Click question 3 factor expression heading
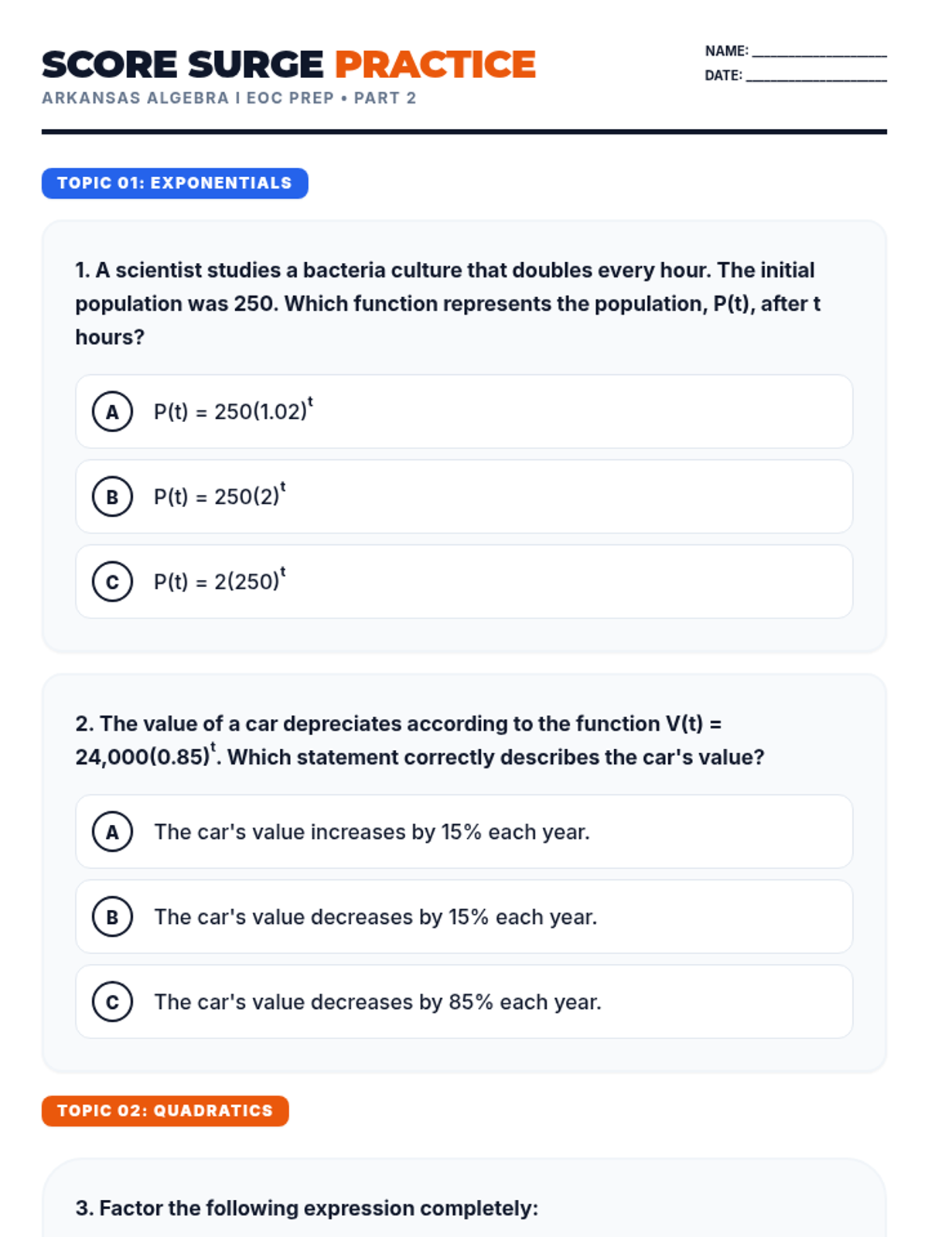This screenshot has height=1237, width=928. (x=306, y=1208)
